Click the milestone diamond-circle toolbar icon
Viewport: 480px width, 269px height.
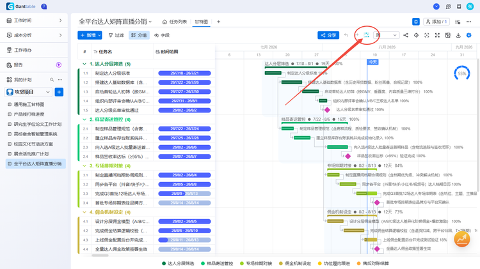click(416, 35)
